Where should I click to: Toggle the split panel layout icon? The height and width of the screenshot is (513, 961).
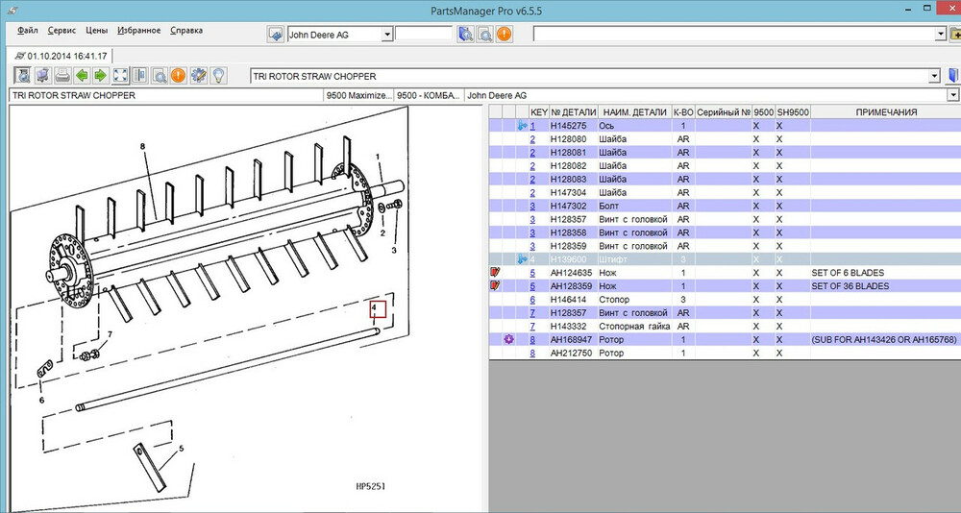(x=139, y=76)
